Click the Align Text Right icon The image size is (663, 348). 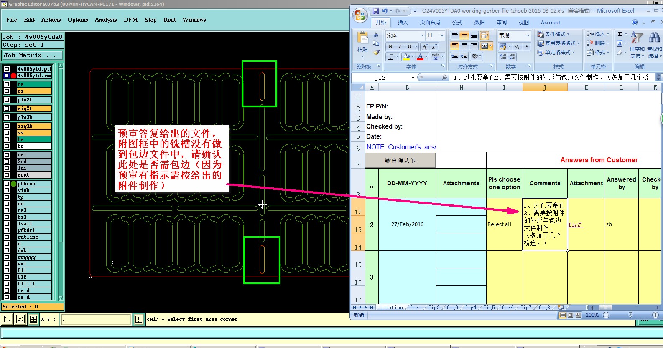(x=474, y=46)
